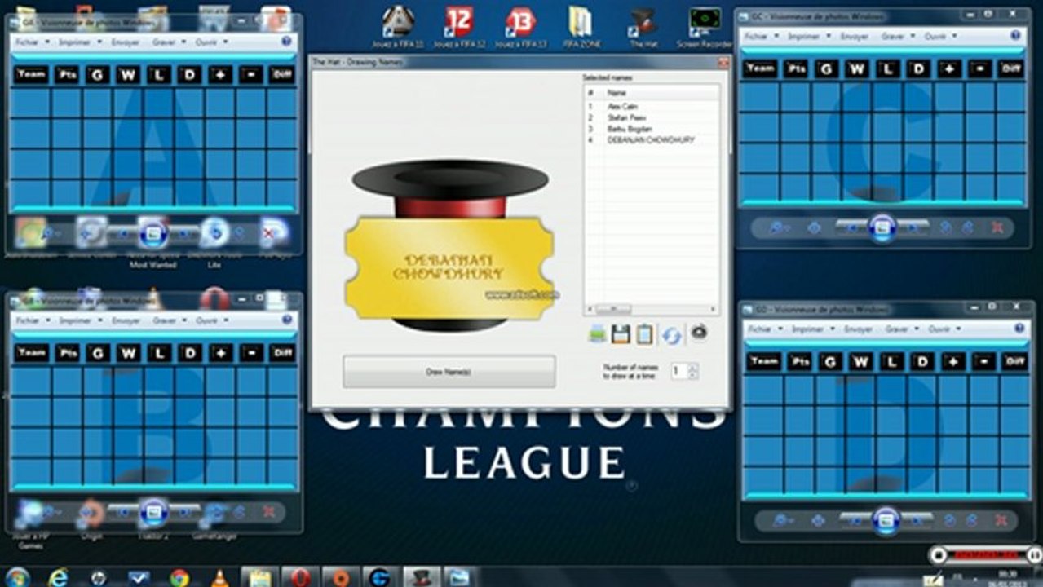Start slideshow in GB viewer
The image size is (1043, 587).
153,512
